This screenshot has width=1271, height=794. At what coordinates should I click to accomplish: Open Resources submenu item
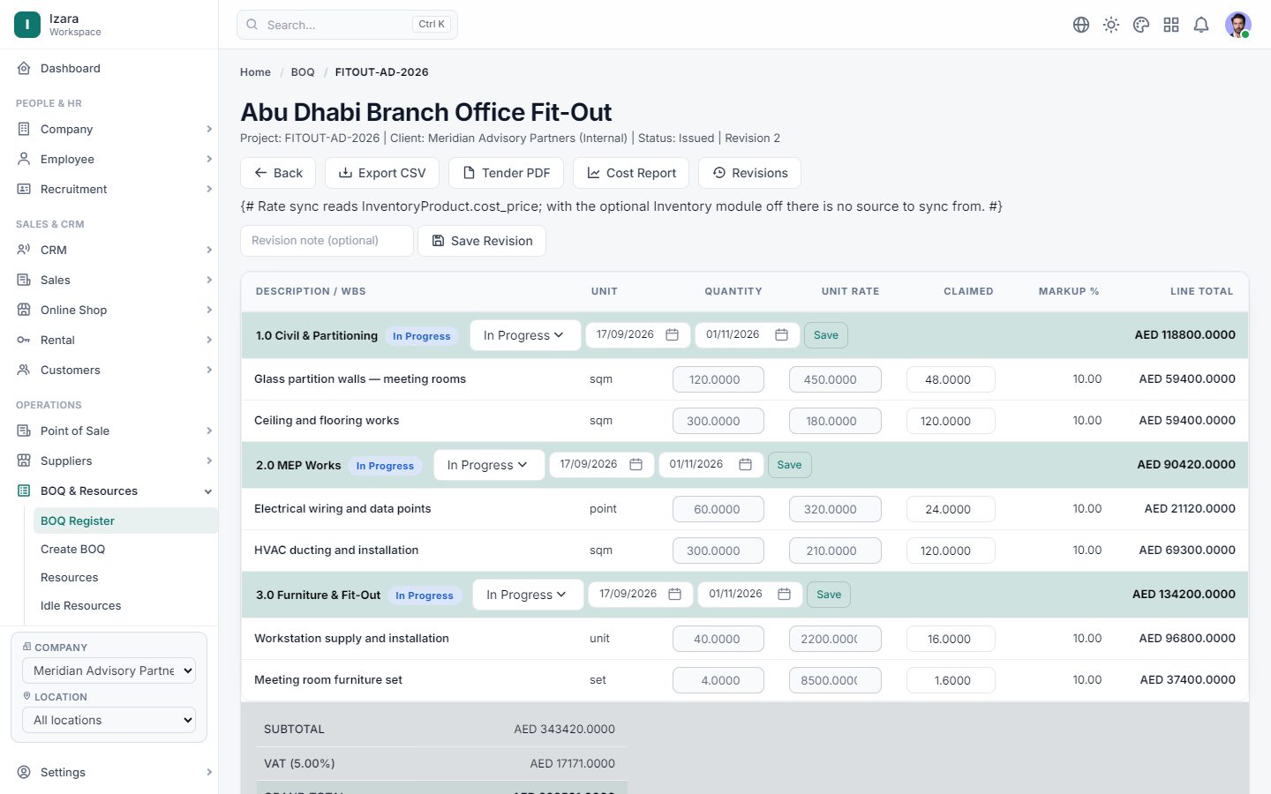pyautogui.click(x=125, y=577)
